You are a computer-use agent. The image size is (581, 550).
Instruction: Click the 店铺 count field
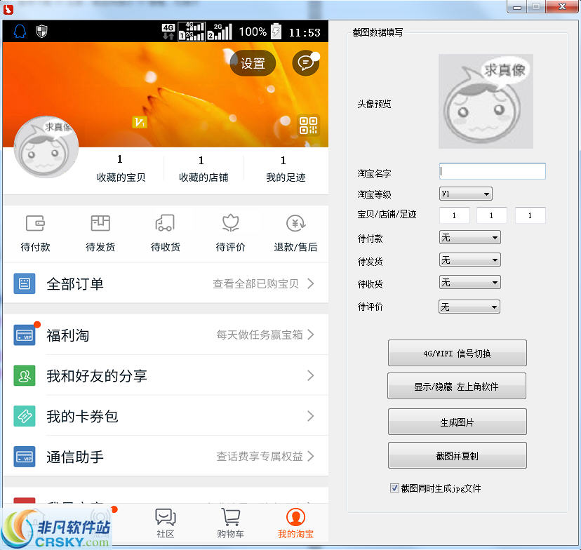pos(491,215)
